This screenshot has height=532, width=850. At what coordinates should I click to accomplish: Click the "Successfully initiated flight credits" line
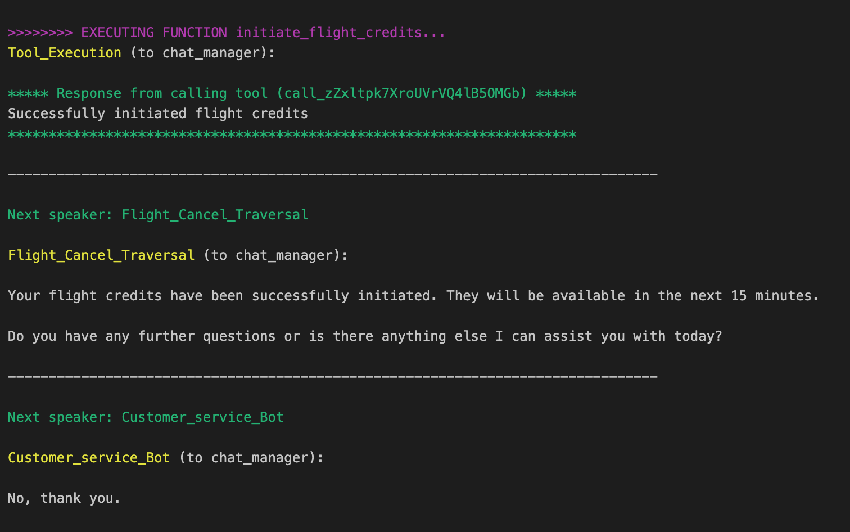tap(158, 114)
